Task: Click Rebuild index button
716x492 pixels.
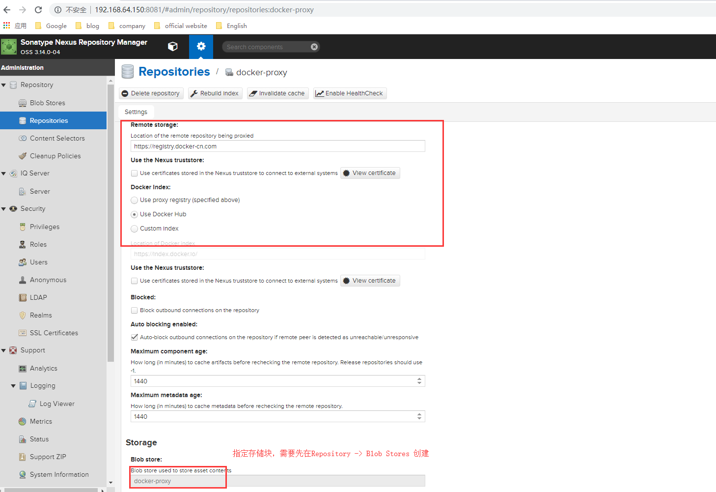Action: click(x=215, y=93)
